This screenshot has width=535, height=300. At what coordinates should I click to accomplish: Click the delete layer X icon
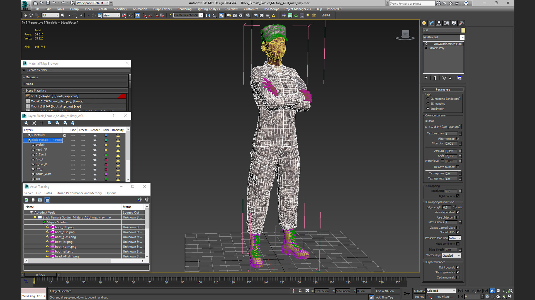click(34, 123)
